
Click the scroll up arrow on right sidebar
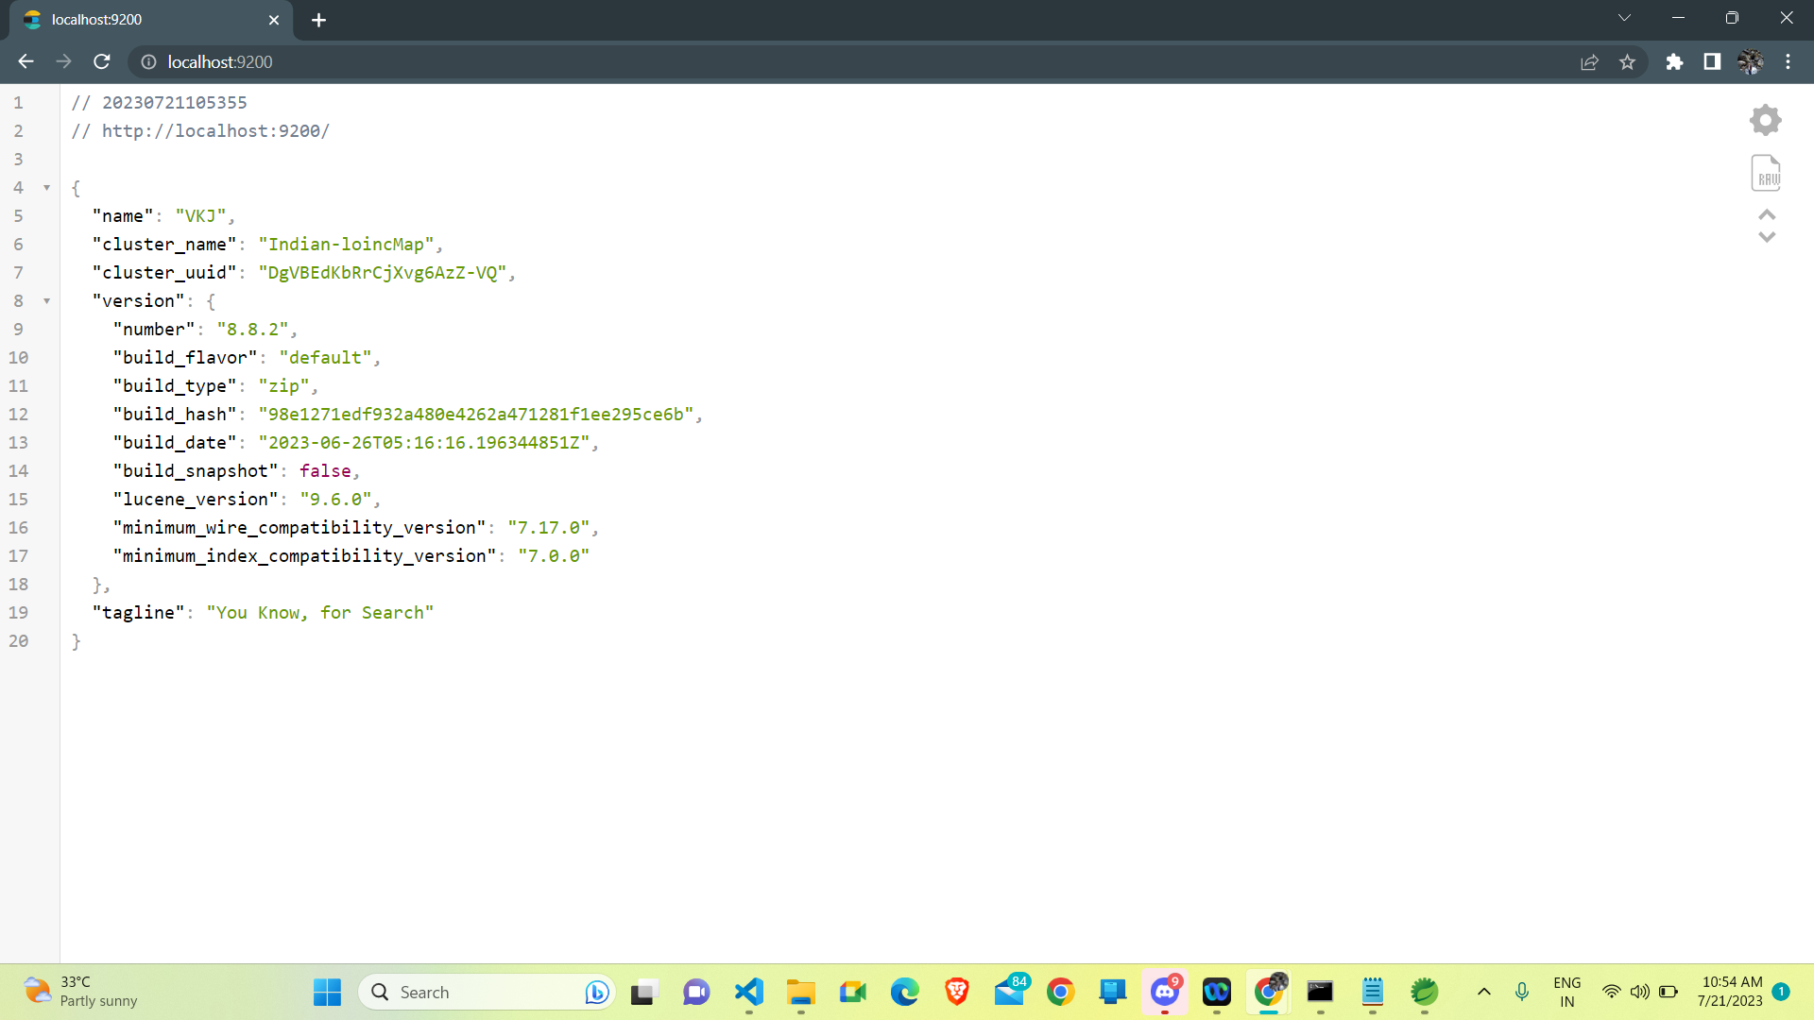1766,214
